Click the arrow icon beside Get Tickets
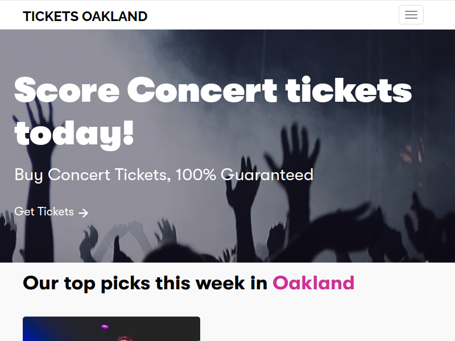The image size is (455, 341). tap(83, 213)
